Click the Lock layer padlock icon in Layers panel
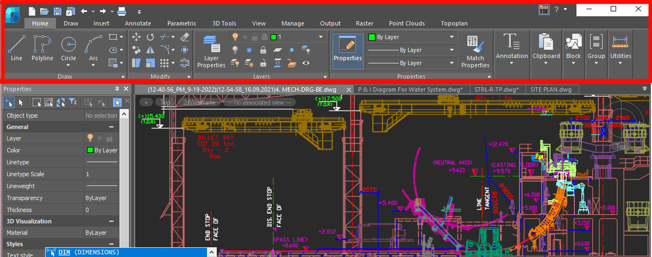This screenshot has width=652, height=257. click(x=263, y=50)
